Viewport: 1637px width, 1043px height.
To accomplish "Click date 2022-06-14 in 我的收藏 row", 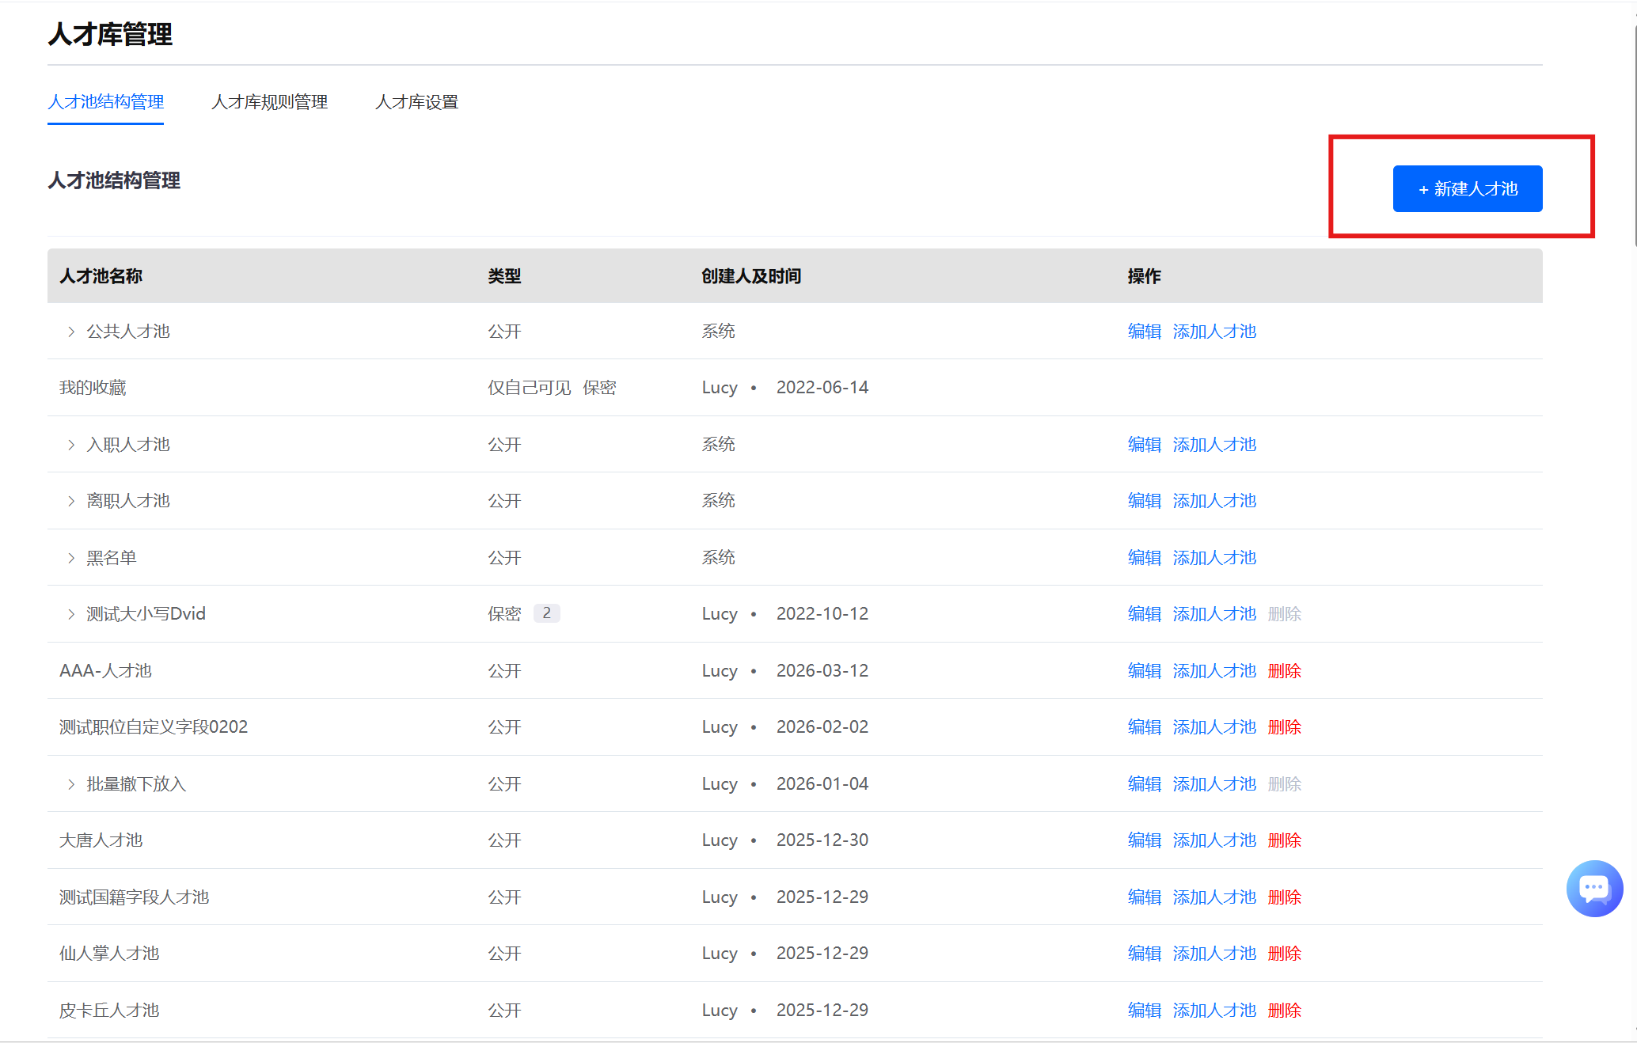I will [x=822, y=388].
